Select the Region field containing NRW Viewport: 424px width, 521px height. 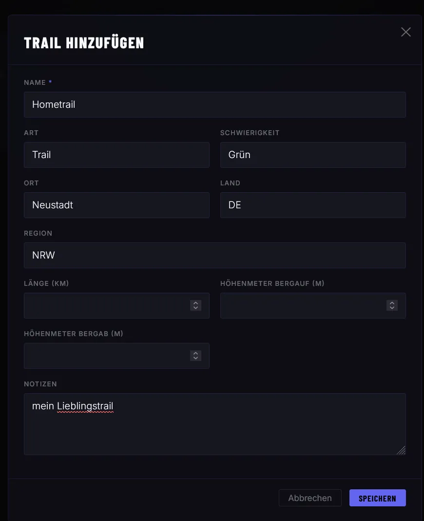pos(214,255)
